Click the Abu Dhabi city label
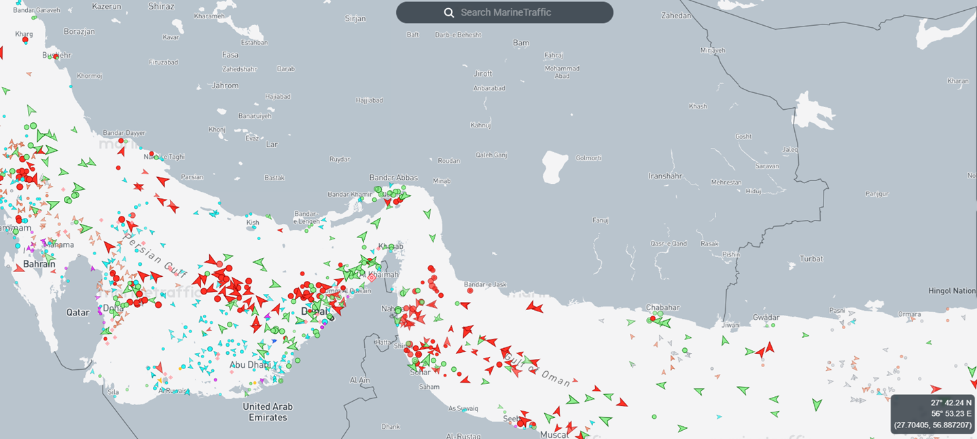 (251, 365)
